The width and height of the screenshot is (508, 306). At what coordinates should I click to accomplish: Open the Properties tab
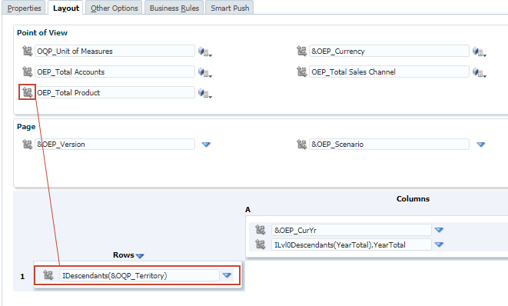[25, 8]
